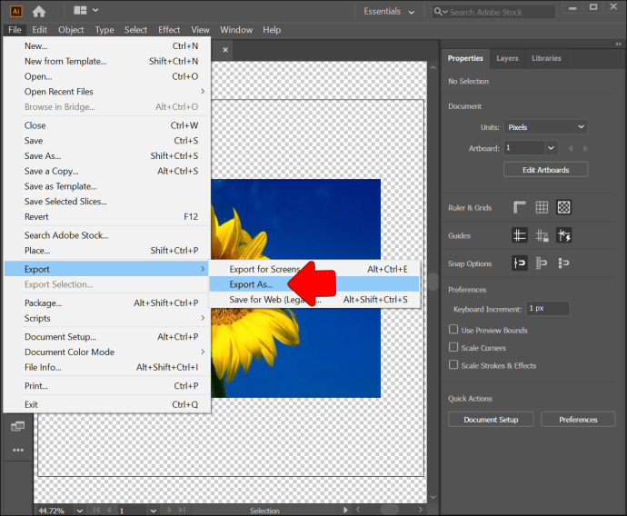Open the Units dropdown set to Pixels

(x=545, y=127)
